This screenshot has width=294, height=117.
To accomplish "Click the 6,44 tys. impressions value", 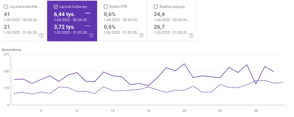I will click(x=65, y=14).
